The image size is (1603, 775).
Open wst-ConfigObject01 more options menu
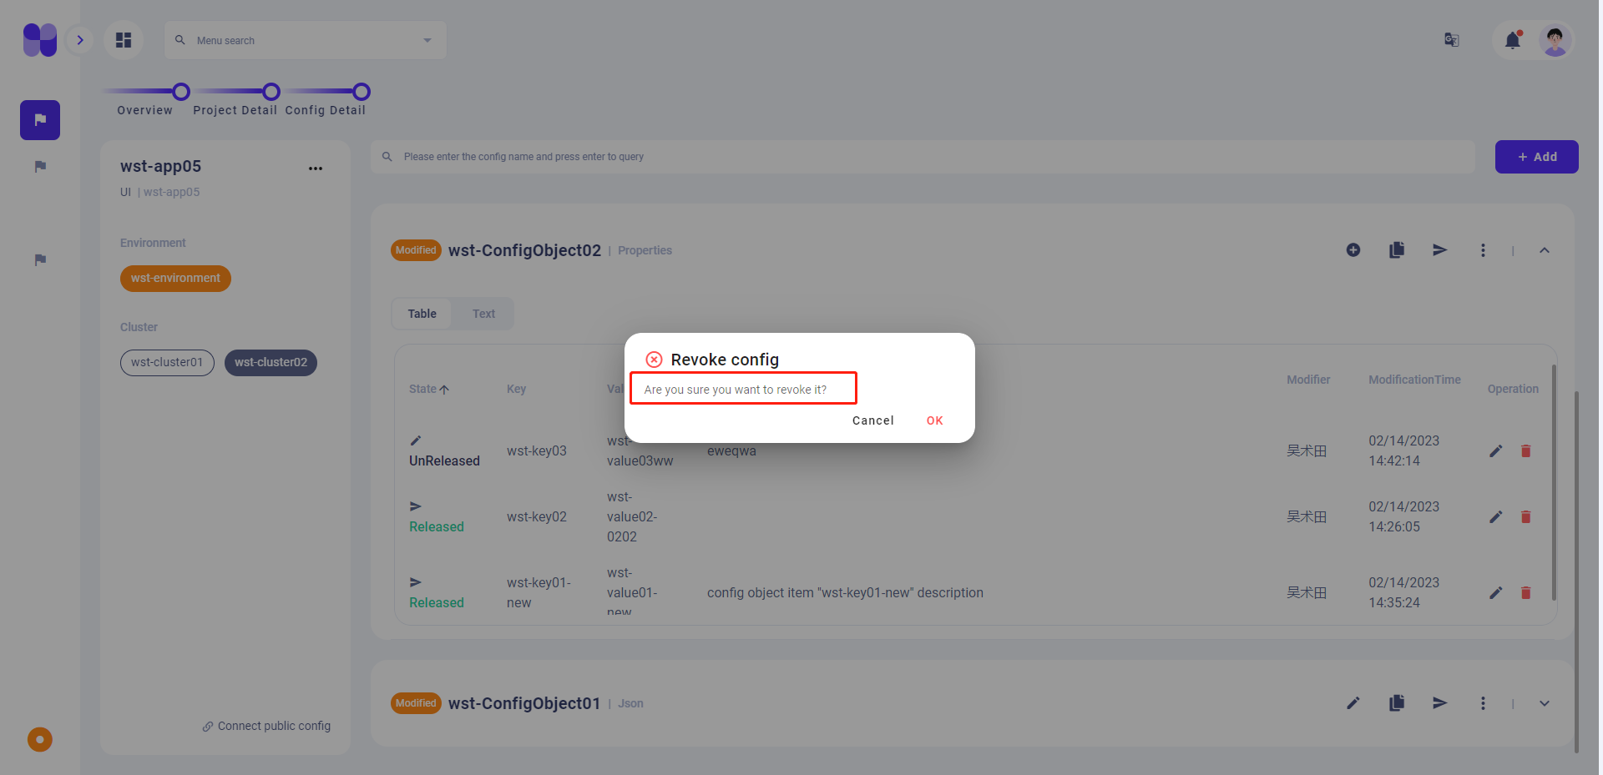coord(1484,703)
